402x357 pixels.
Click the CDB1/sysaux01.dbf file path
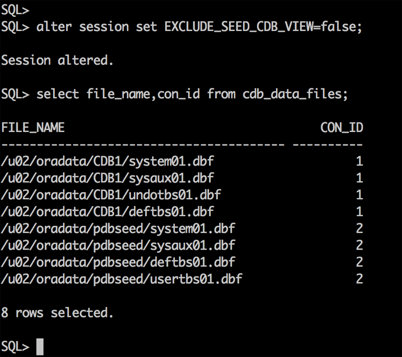point(108,178)
